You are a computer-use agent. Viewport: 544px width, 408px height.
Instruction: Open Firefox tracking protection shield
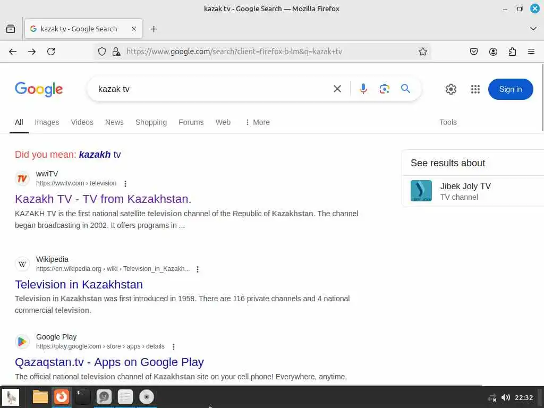click(101, 52)
